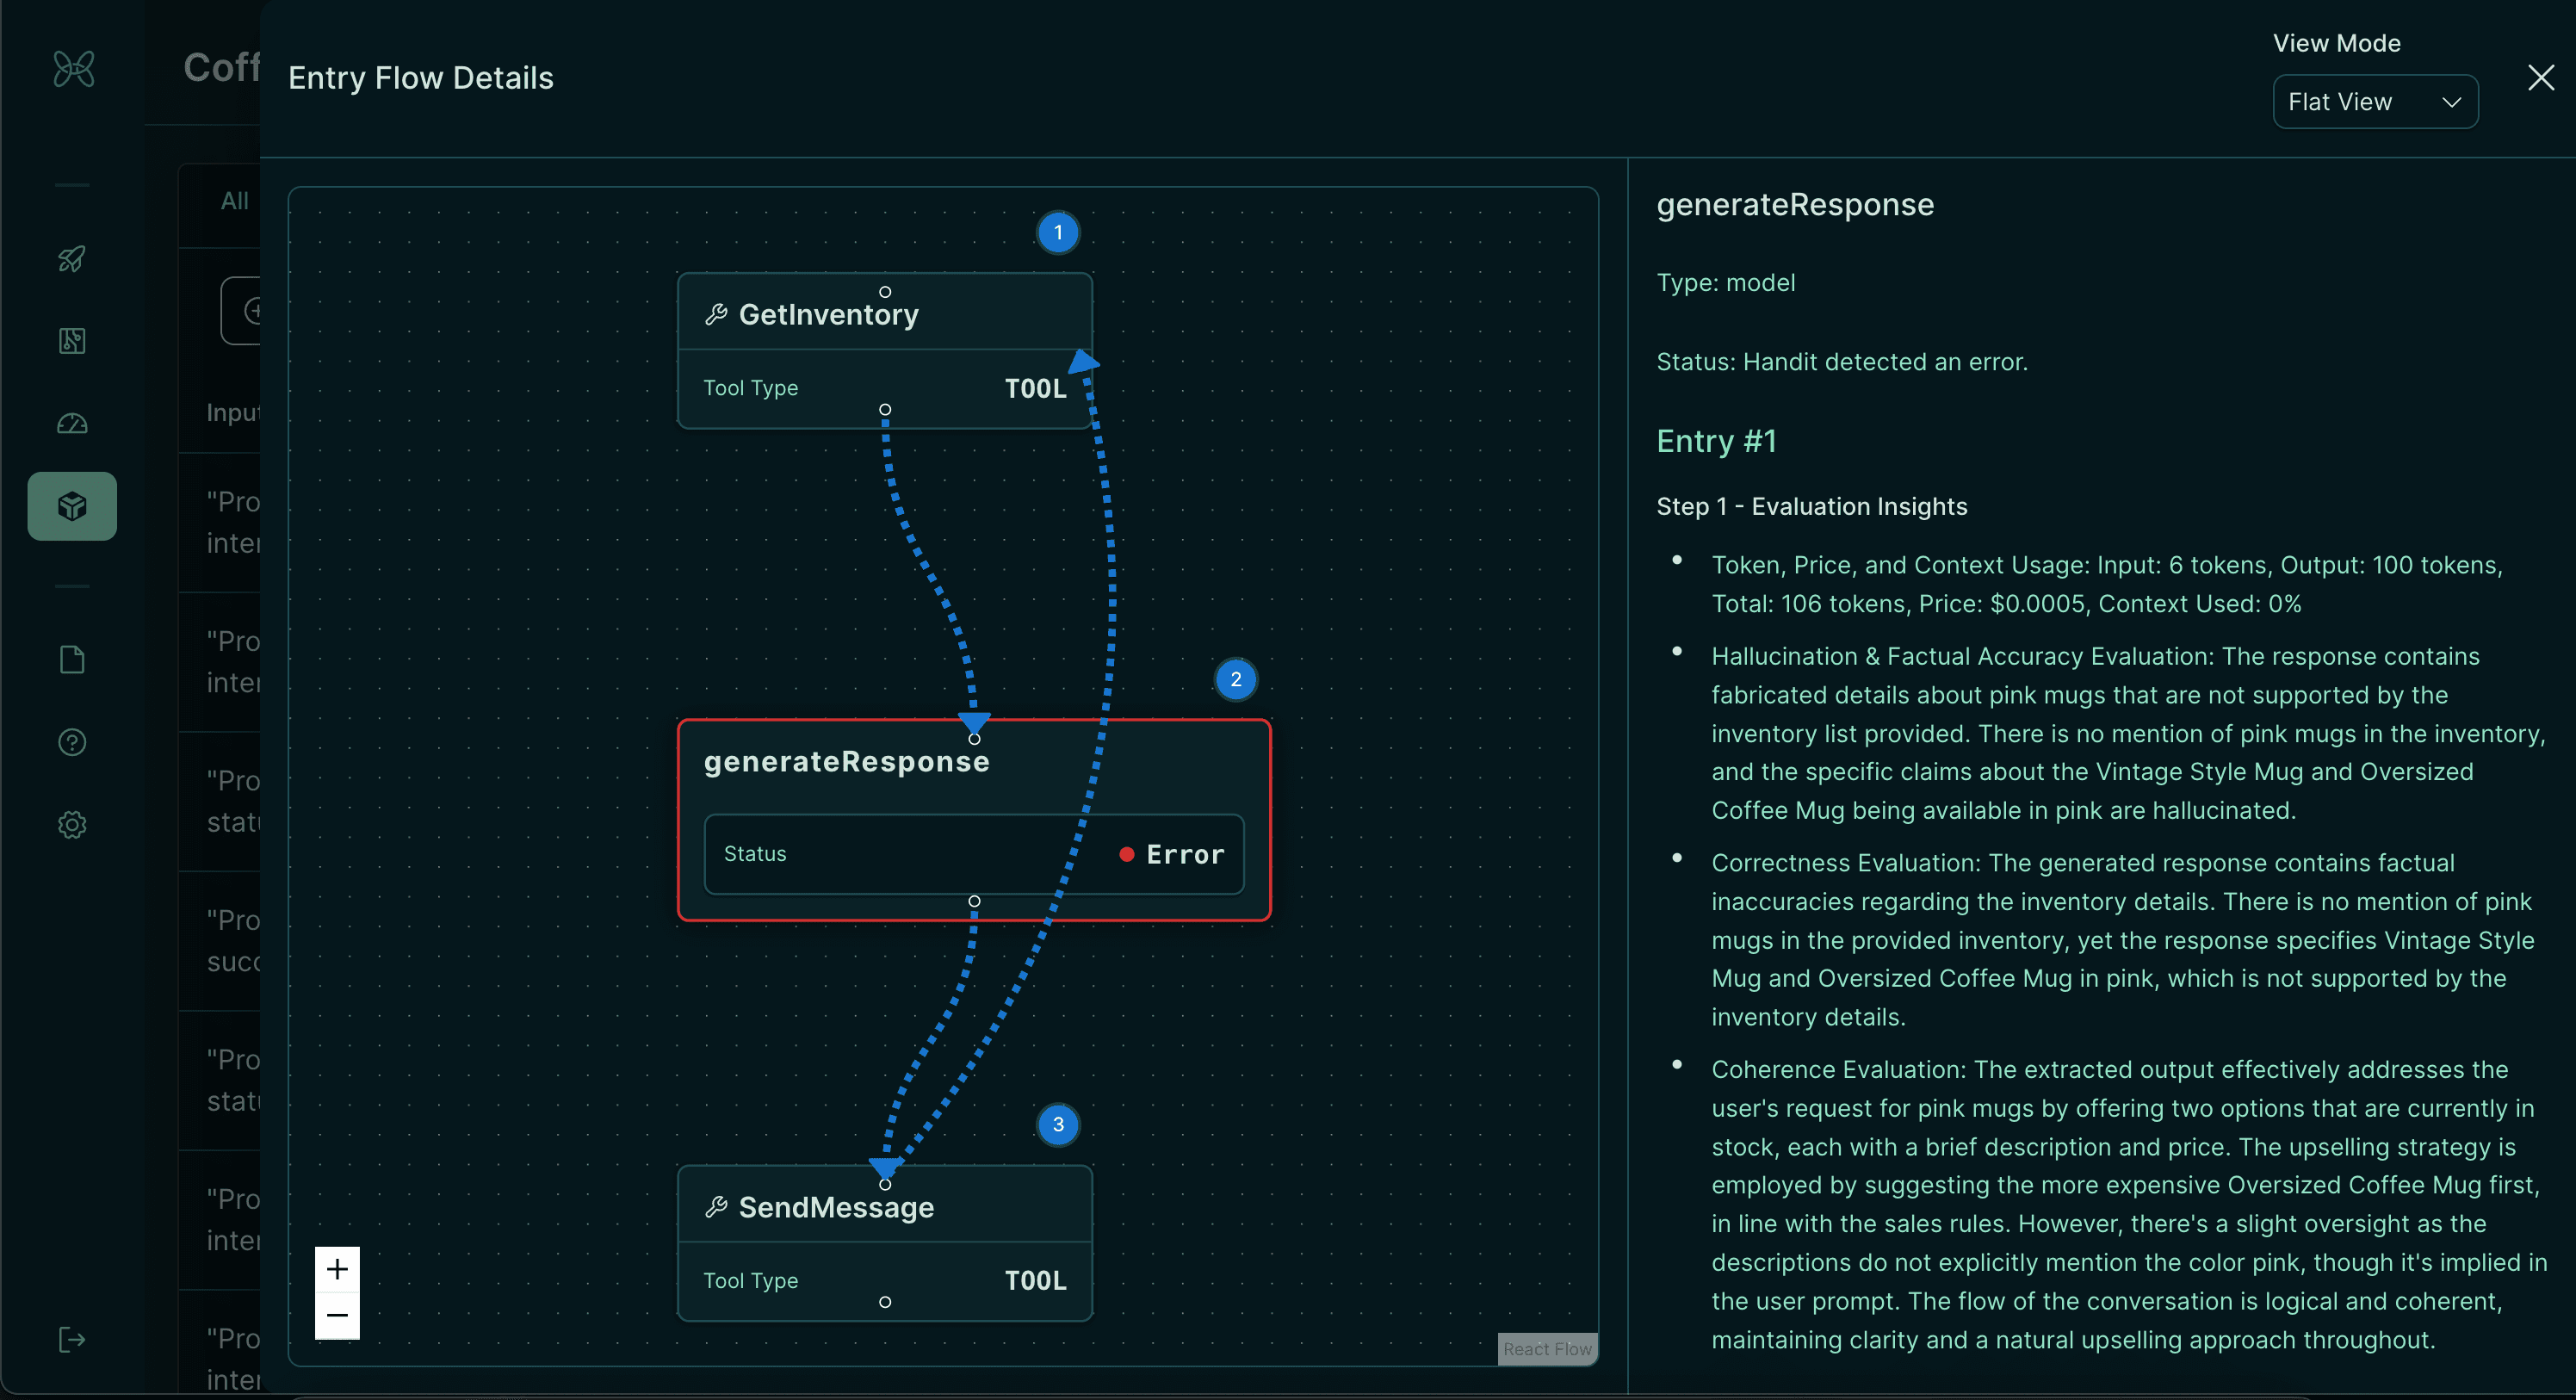Click the numbered badge 2 above generateResponse
Image resolution: width=2576 pixels, height=1400 pixels.
(1237, 679)
